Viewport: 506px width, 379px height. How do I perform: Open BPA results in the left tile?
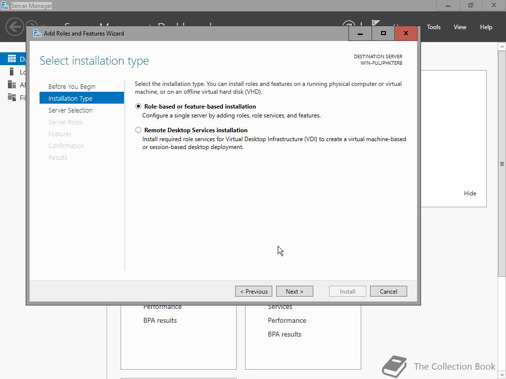point(160,320)
